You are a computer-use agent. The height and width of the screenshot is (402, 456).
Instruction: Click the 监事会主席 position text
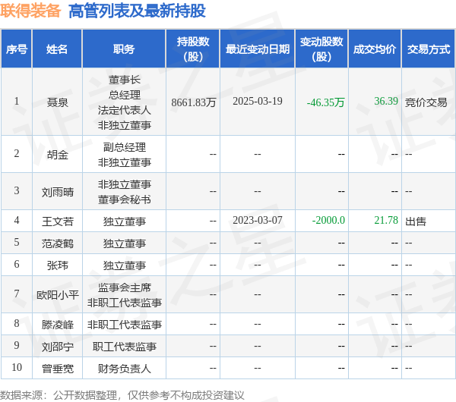pyautogui.click(x=125, y=287)
